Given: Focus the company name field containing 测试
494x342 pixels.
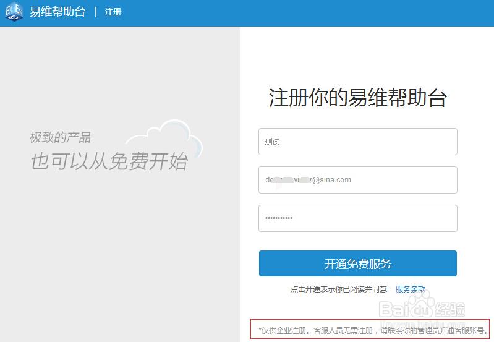Looking at the screenshot, I should point(357,142).
